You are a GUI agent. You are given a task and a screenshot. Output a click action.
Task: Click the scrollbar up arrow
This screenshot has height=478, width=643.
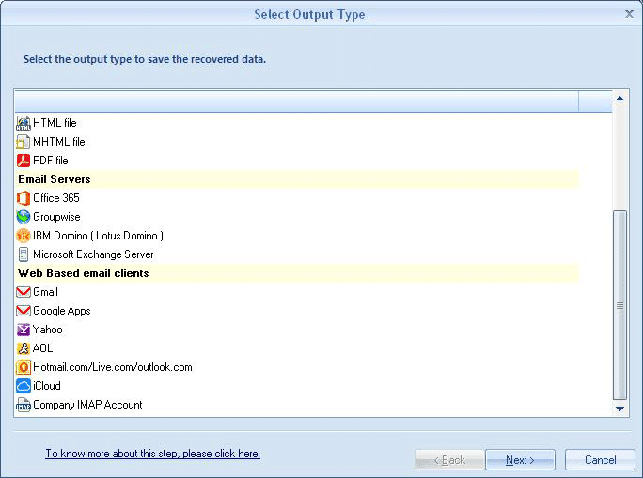click(619, 98)
